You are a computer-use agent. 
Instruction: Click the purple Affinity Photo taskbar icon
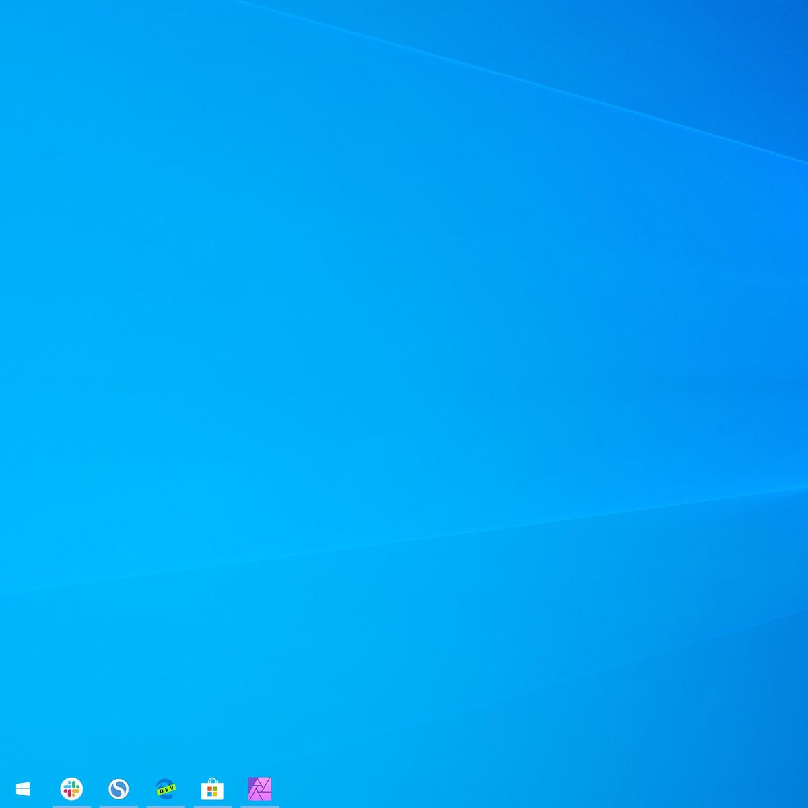pos(261,787)
